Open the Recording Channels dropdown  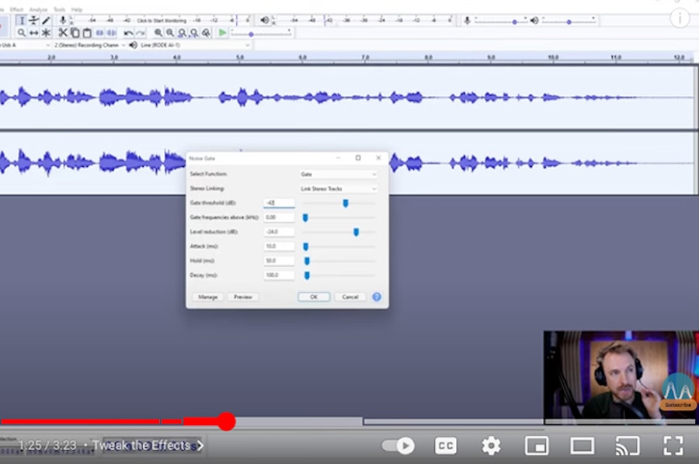[89, 45]
